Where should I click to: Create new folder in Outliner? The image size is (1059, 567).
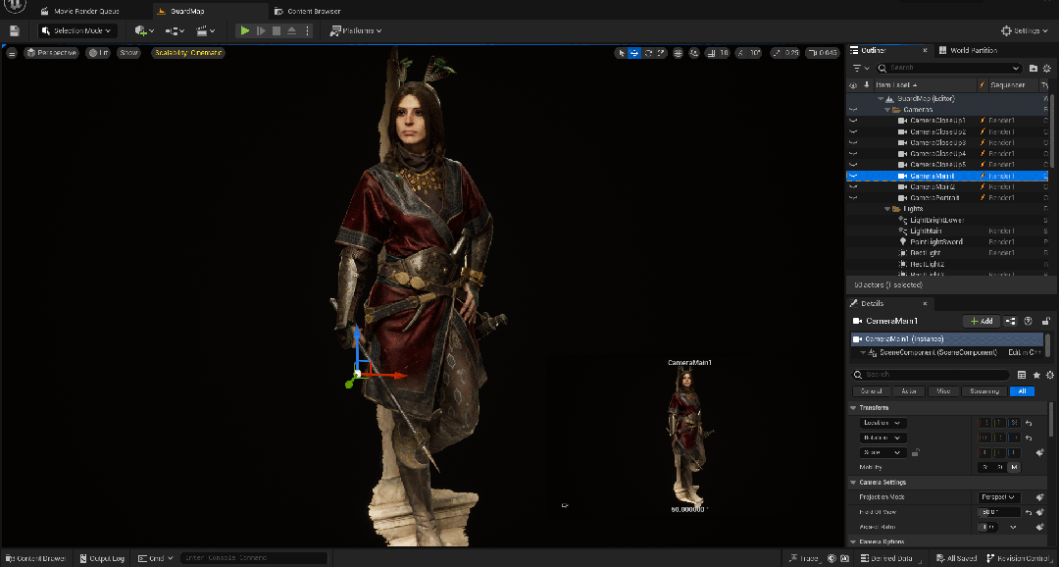(1034, 69)
